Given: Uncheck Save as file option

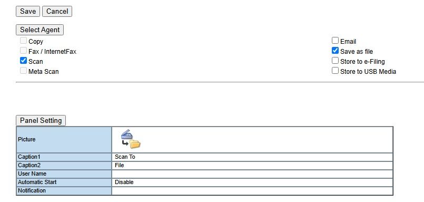Looking at the screenshot, I should click(x=336, y=51).
